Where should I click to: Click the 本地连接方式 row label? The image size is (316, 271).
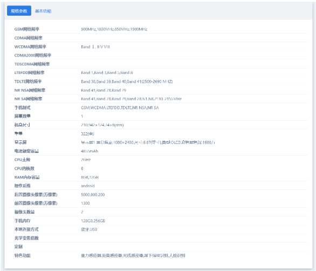26,229
